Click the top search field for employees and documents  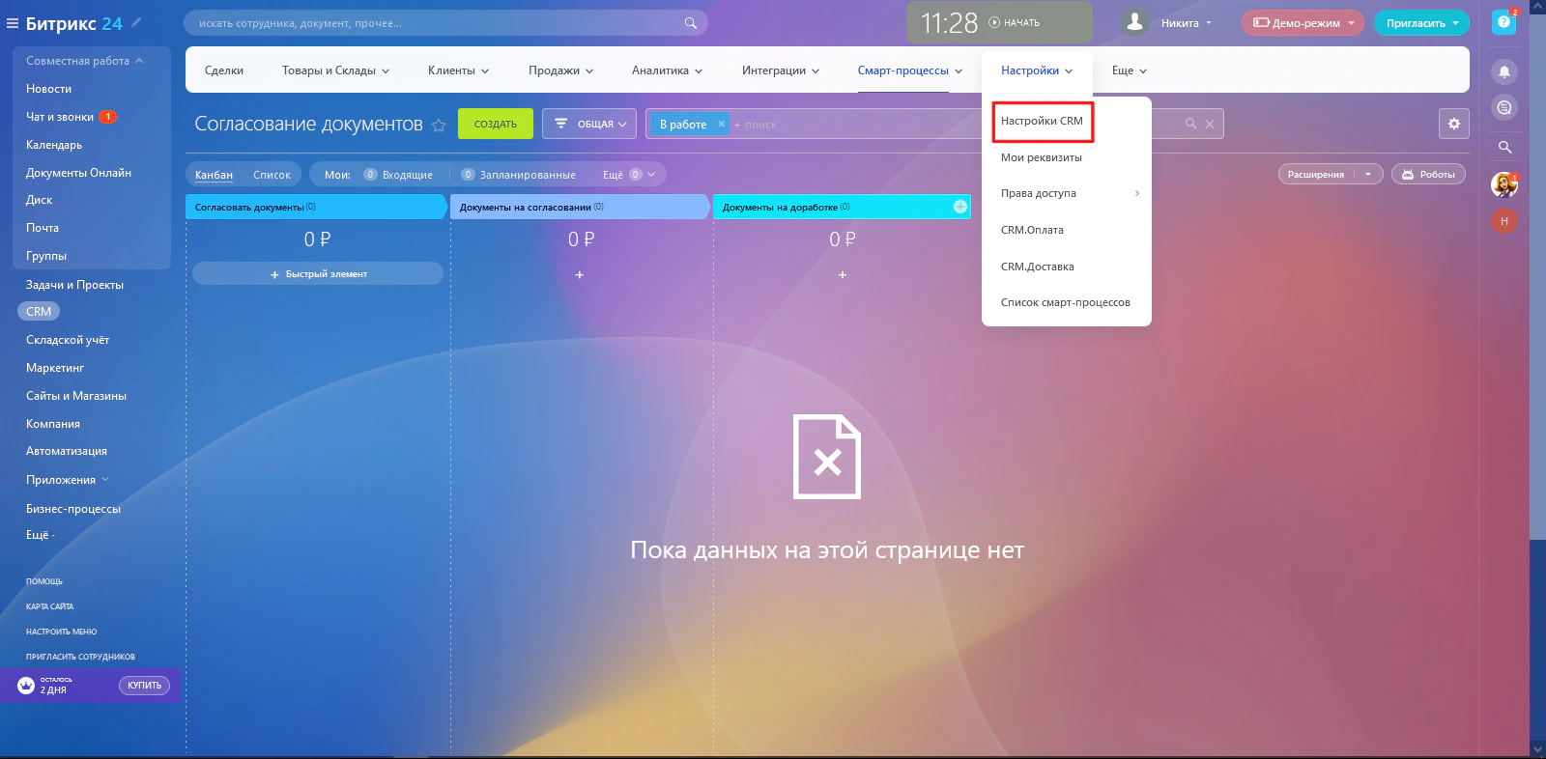(x=445, y=23)
